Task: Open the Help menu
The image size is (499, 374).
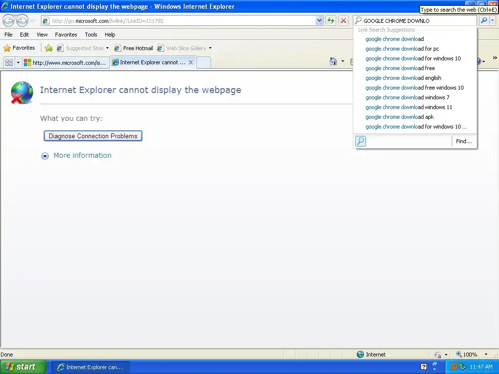Action: (x=110, y=35)
